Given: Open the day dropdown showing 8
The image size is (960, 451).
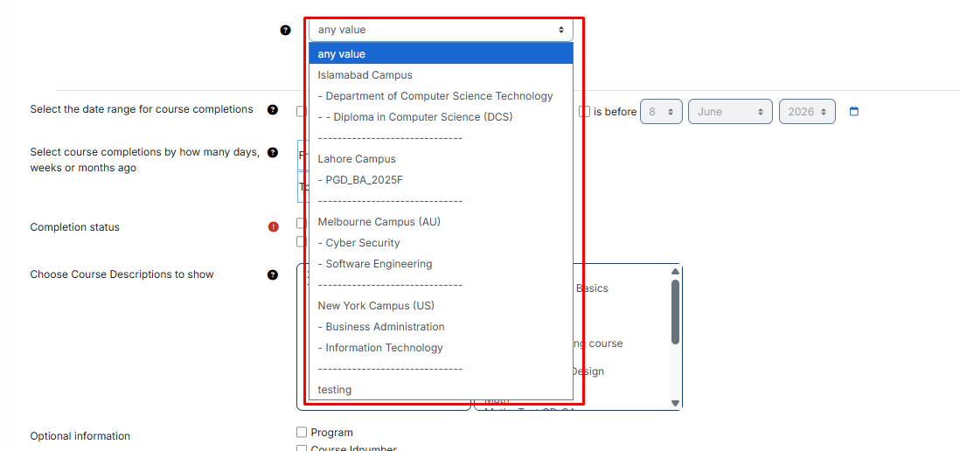Looking at the screenshot, I should coord(661,111).
